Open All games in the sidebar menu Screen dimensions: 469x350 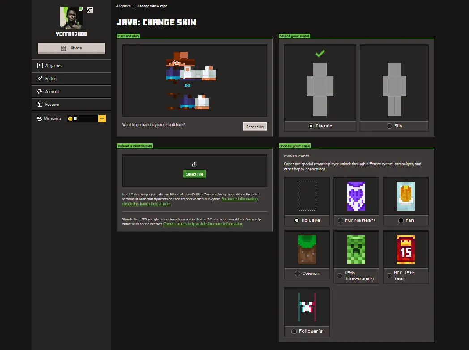[71, 66]
